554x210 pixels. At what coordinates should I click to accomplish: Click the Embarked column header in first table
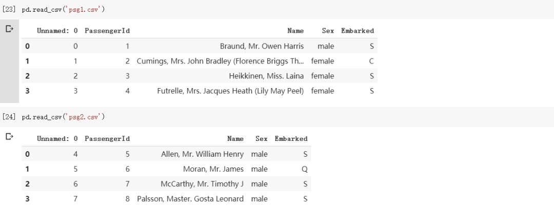pos(358,31)
